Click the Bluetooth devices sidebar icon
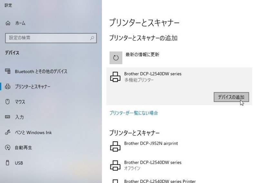The width and height of the screenshot is (258, 183). [x=8, y=71]
